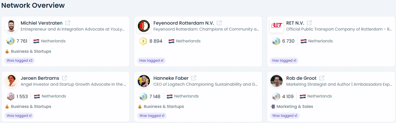Click score 7 148 on Hanneke Faber card
This screenshot has height=123, width=396.
155,96
